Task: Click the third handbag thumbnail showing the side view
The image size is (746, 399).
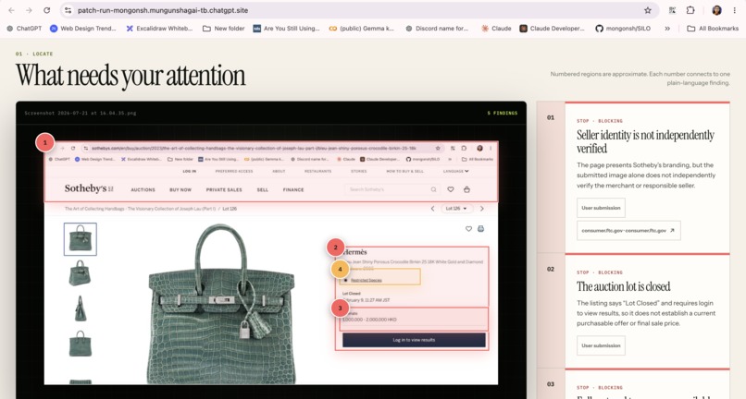Action: pos(81,308)
